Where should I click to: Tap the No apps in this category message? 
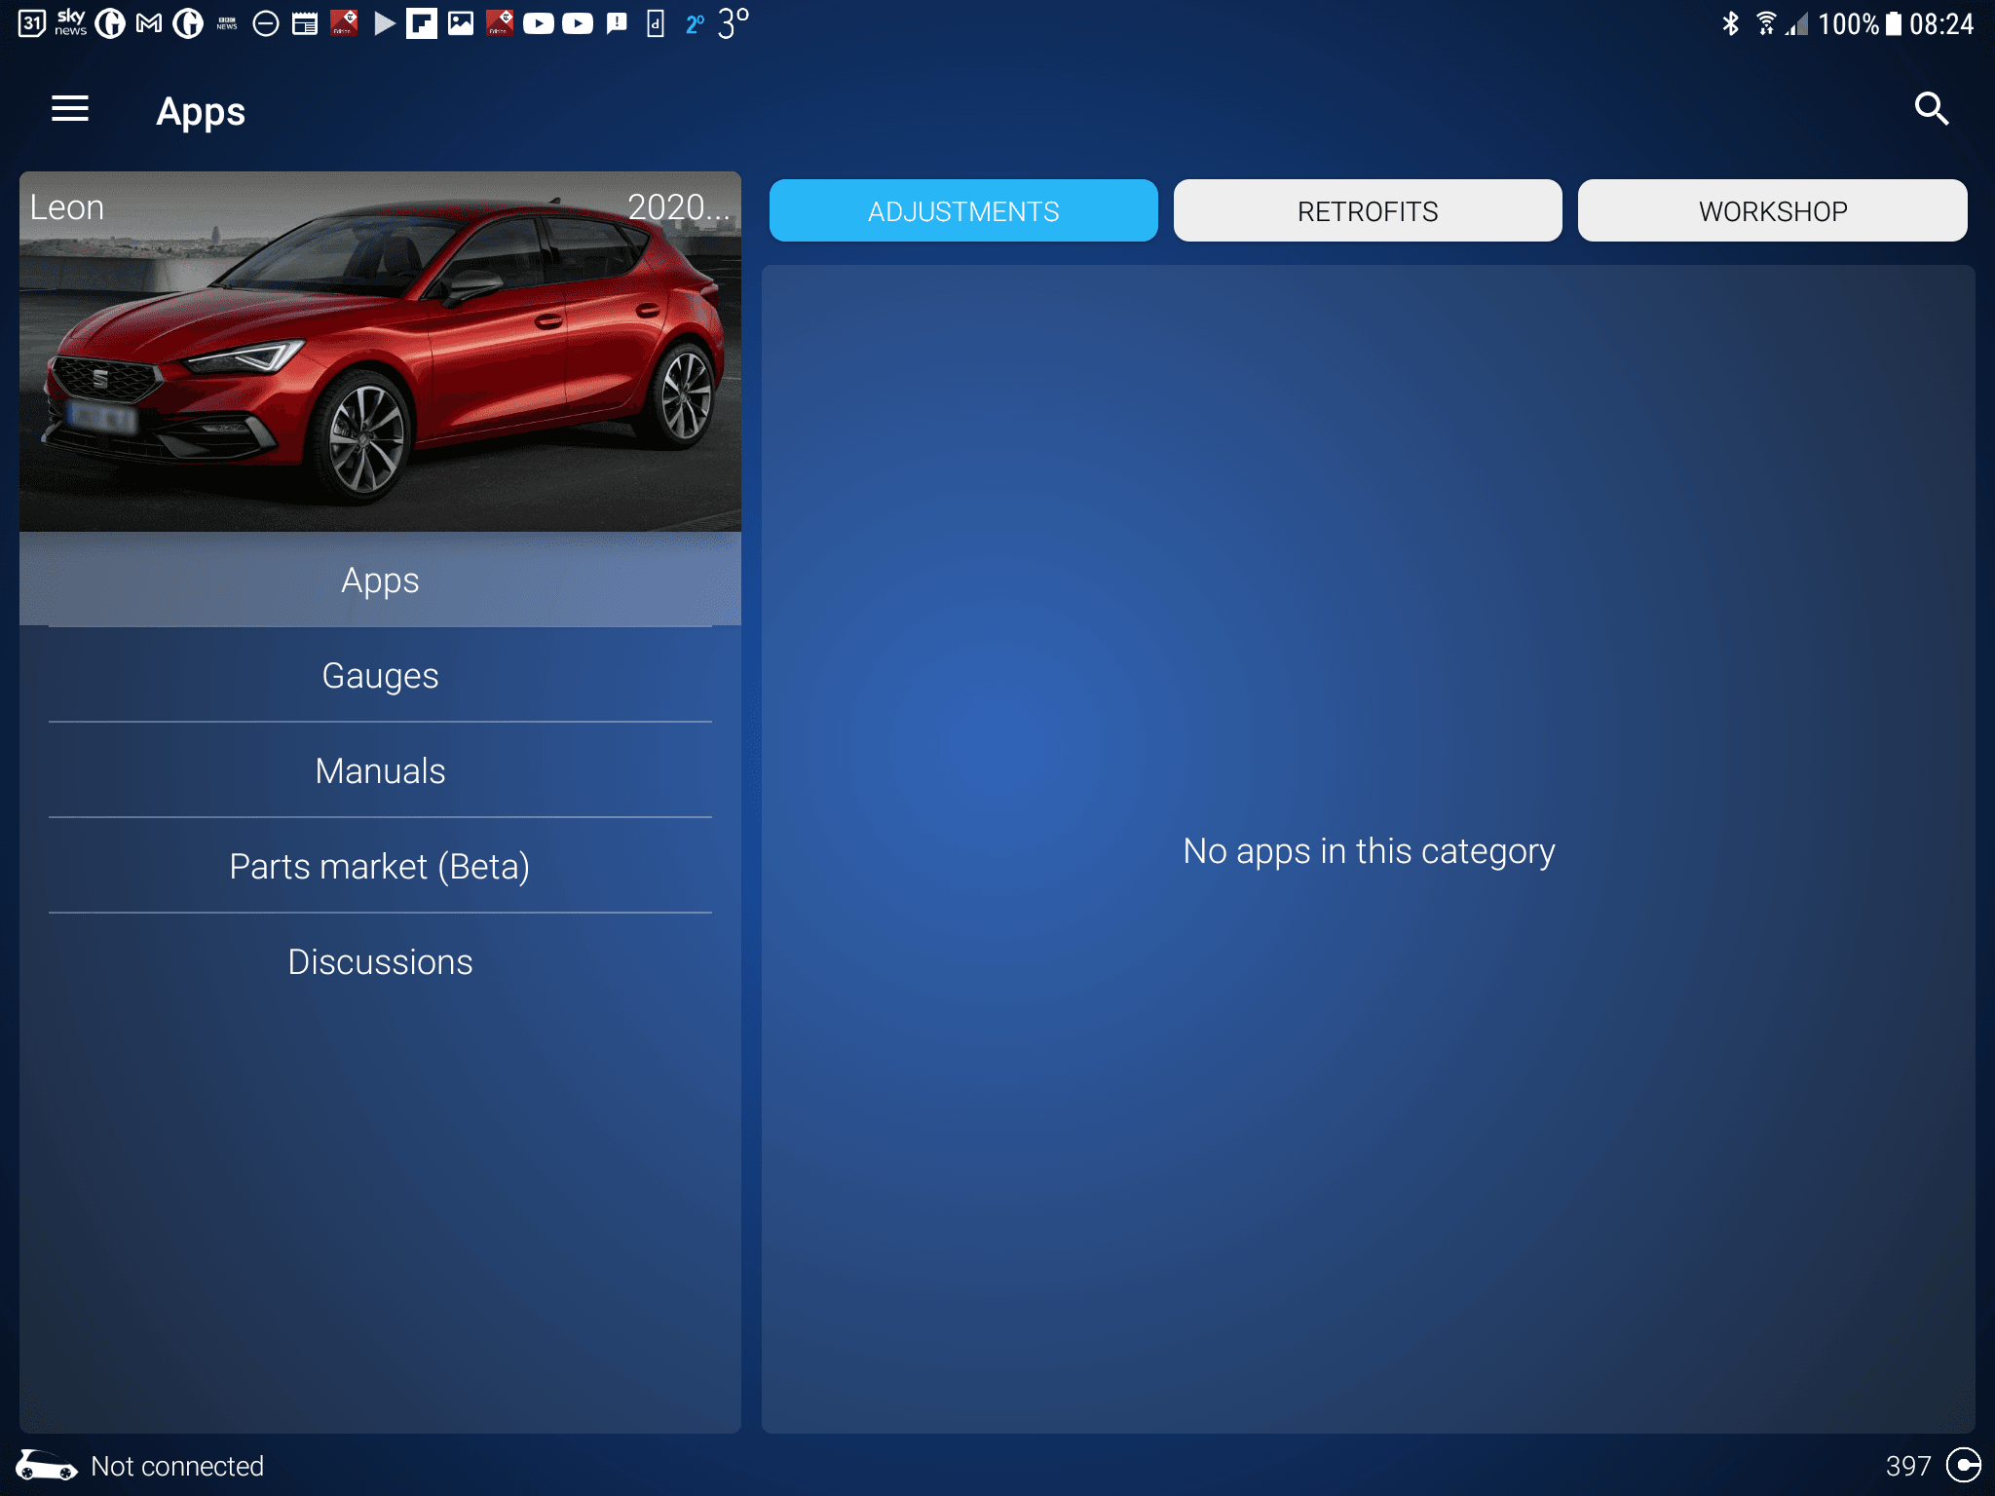1369,851
